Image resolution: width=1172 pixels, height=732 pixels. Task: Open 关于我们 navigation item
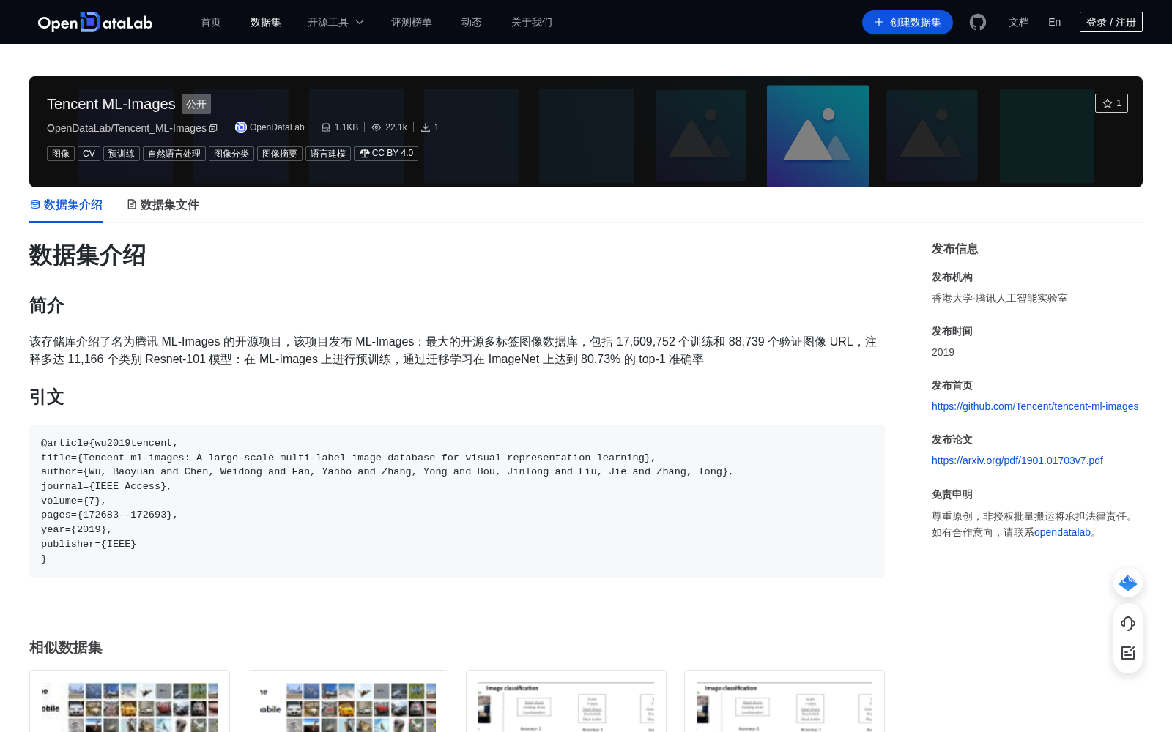click(x=532, y=22)
